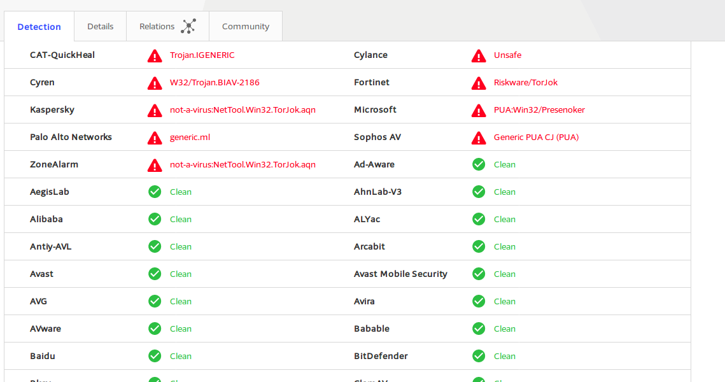Click warning icon beside generic.ml
Screen dimensions: 725x382
tap(155, 138)
